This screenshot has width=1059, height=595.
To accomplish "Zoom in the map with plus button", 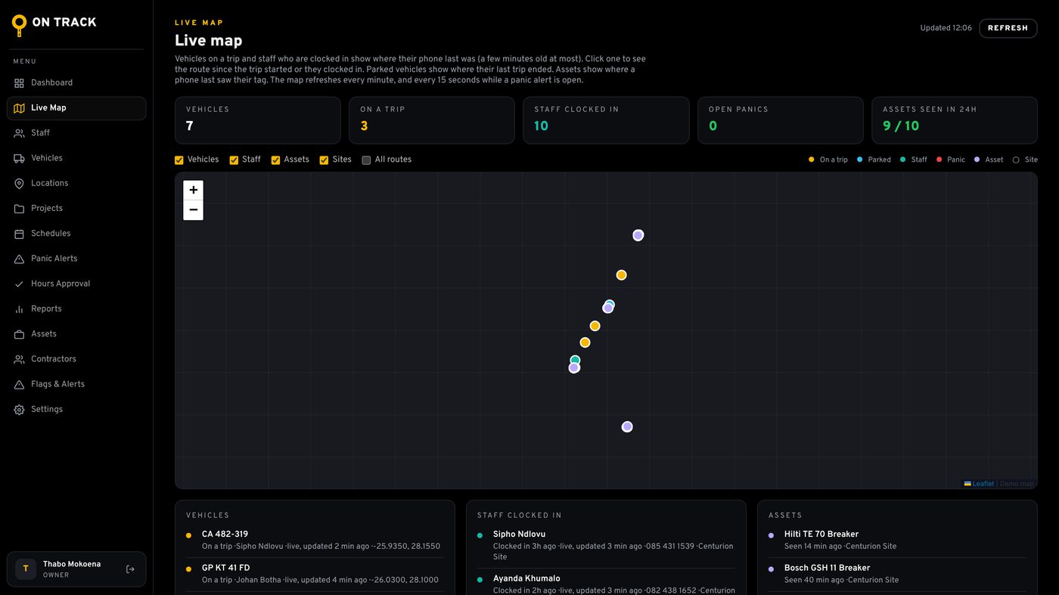I will 194,190.
